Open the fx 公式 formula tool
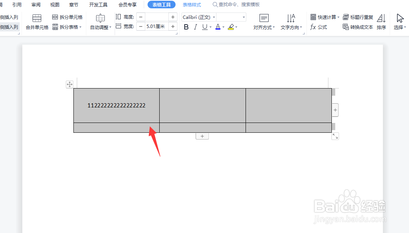The height and width of the screenshot is (233, 409). click(x=319, y=27)
